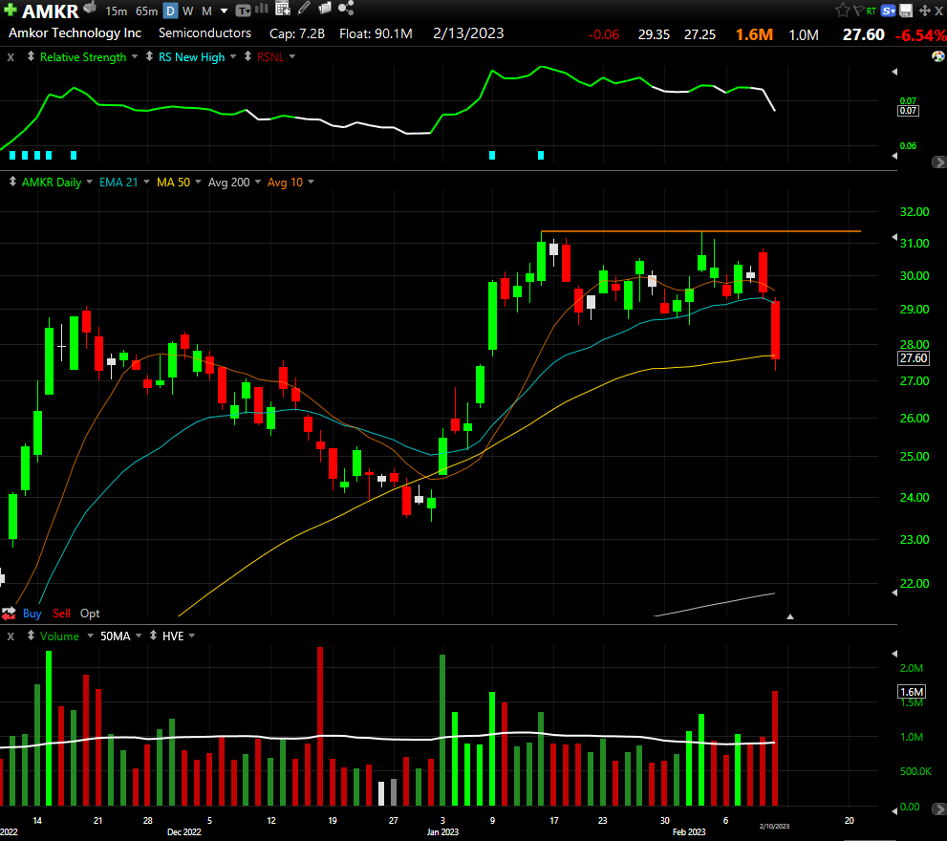Click the 27.60 price label on axis

coord(914,358)
